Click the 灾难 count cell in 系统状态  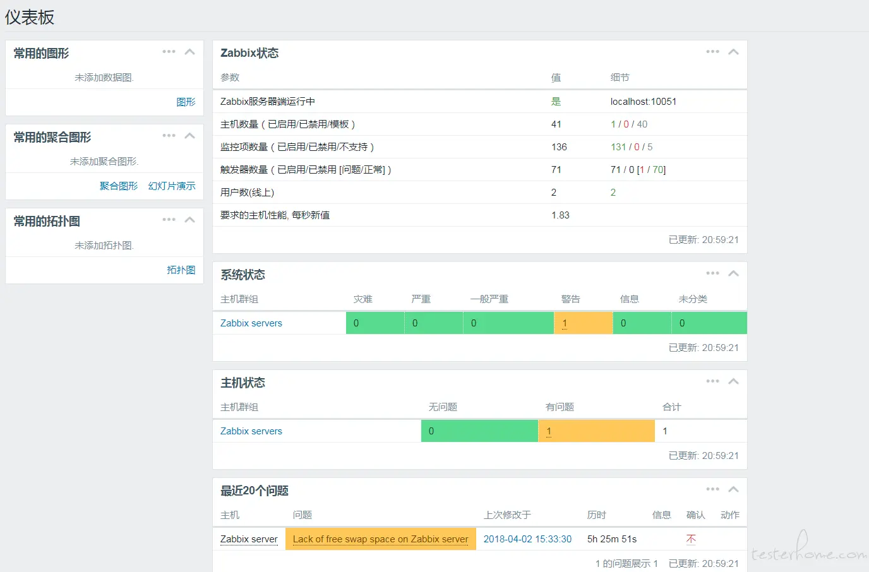(x=375, y=323)
